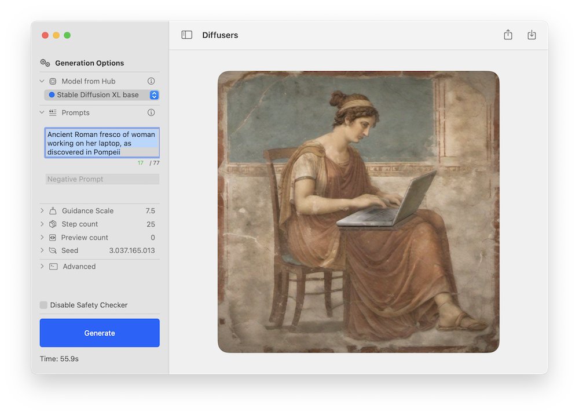Click the 17 / 77 token counter
Viewport: 579px width, 415px height.
(148, 163)
